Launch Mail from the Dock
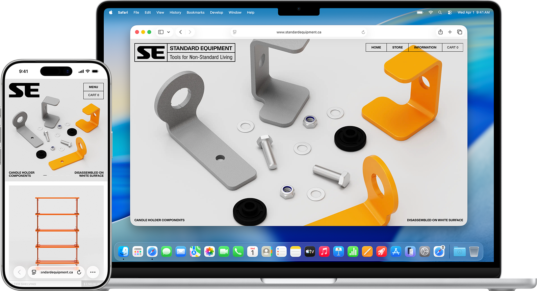Image resolution: width=537 pixels, height=291 pixels. click(181, 252)
